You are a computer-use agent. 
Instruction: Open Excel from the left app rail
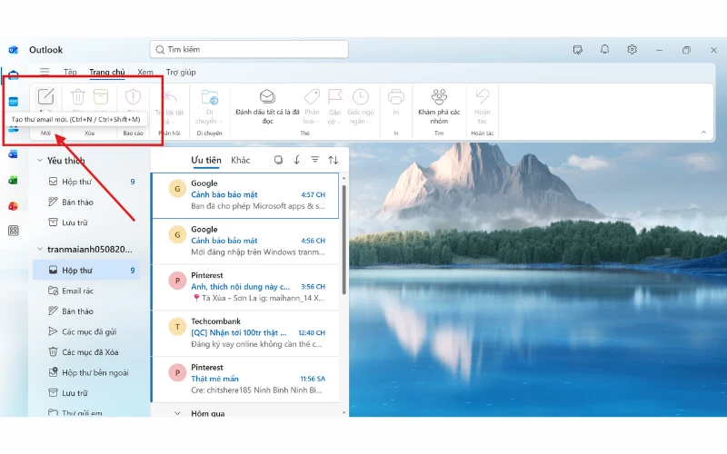tap(14, 180)
